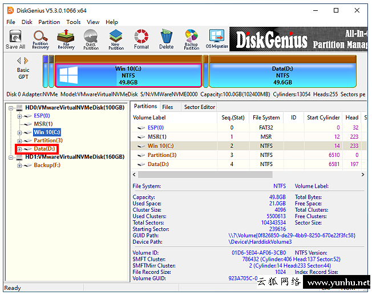Screen dimensions: 372x295
Task: Expand the Partition(3) tree node
Action: 19,141
